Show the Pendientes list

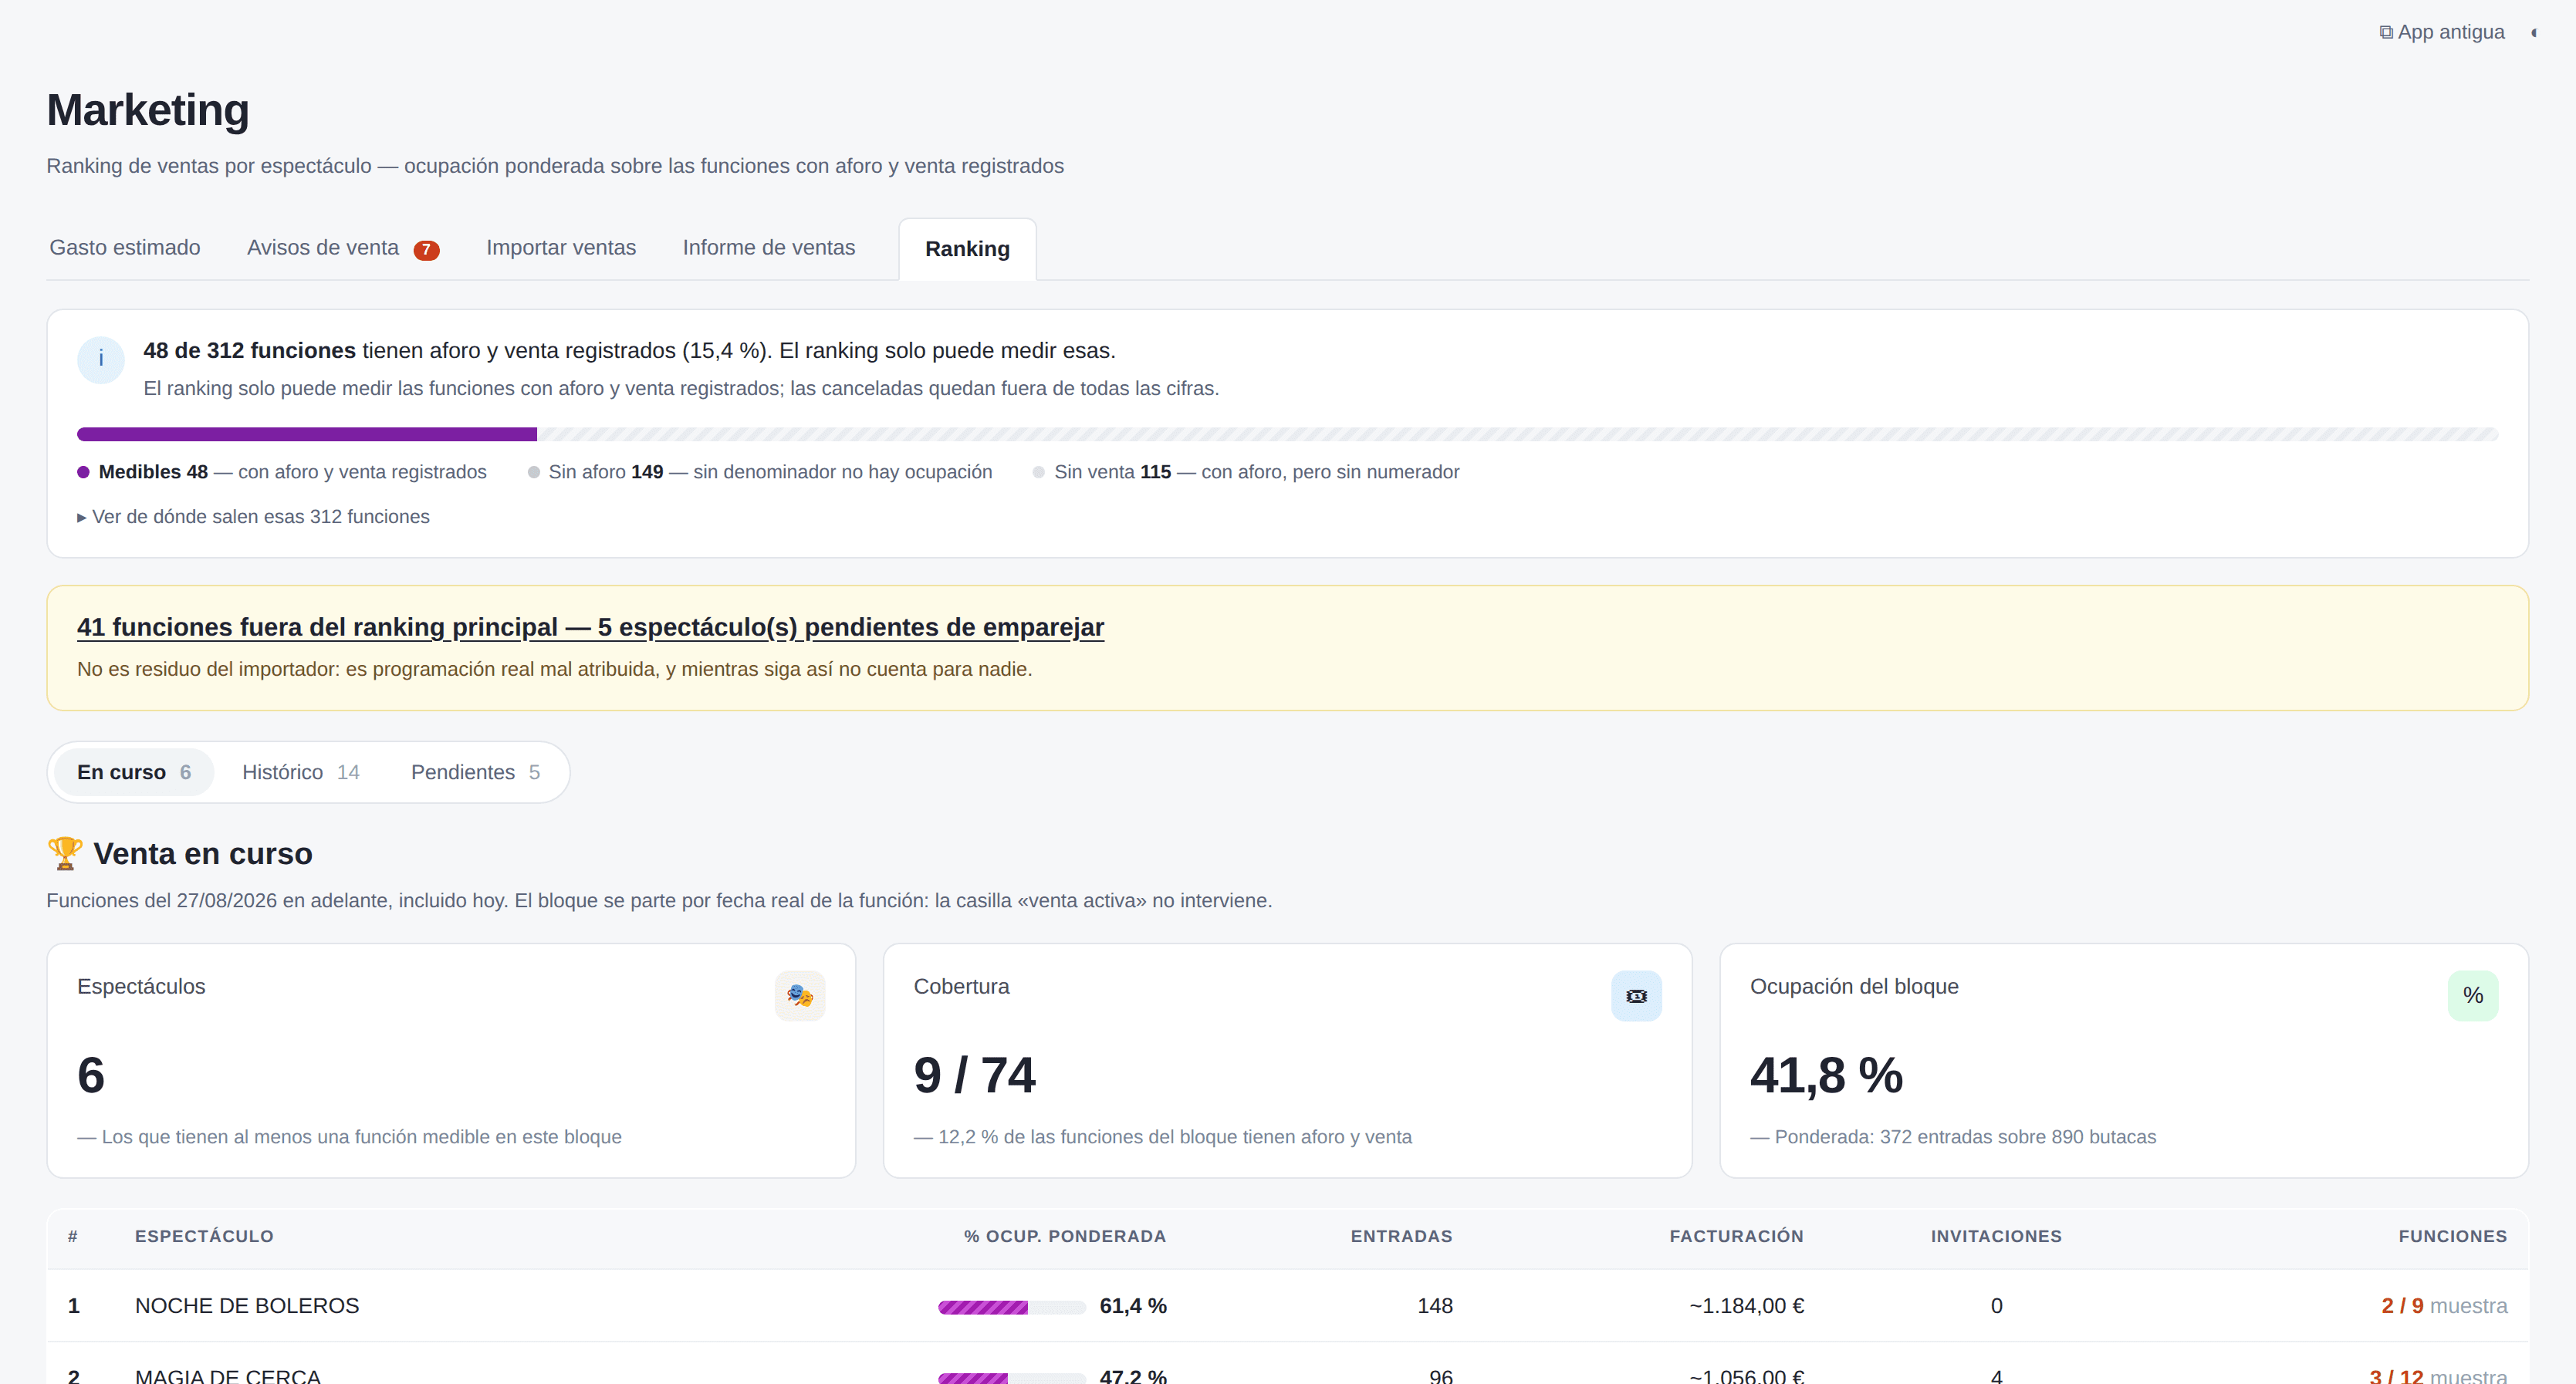point(475,772)
